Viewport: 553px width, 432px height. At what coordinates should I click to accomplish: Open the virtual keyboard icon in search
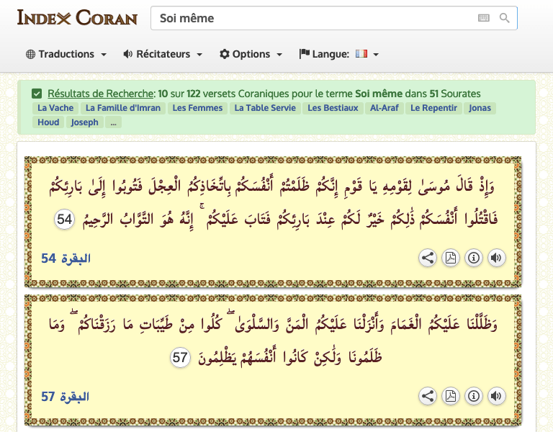pyautogui.click(x=484, y=18)
